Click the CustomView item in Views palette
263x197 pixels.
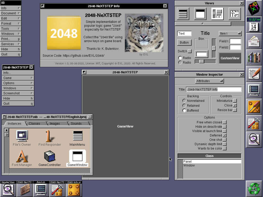pos(230,58)
